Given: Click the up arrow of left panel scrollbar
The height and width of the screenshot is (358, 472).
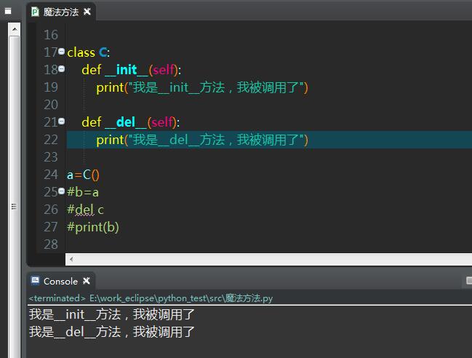Looking at the screenshot, I should tap(14, 28).
